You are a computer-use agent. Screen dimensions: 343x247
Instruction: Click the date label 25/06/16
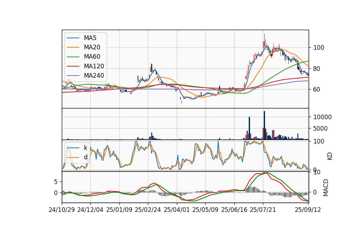tap(234, 210)
